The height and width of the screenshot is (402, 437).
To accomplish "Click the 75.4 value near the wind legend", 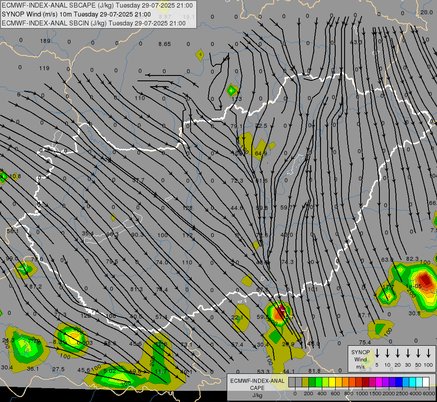I will pyautogui.click(x=365, y=342).
